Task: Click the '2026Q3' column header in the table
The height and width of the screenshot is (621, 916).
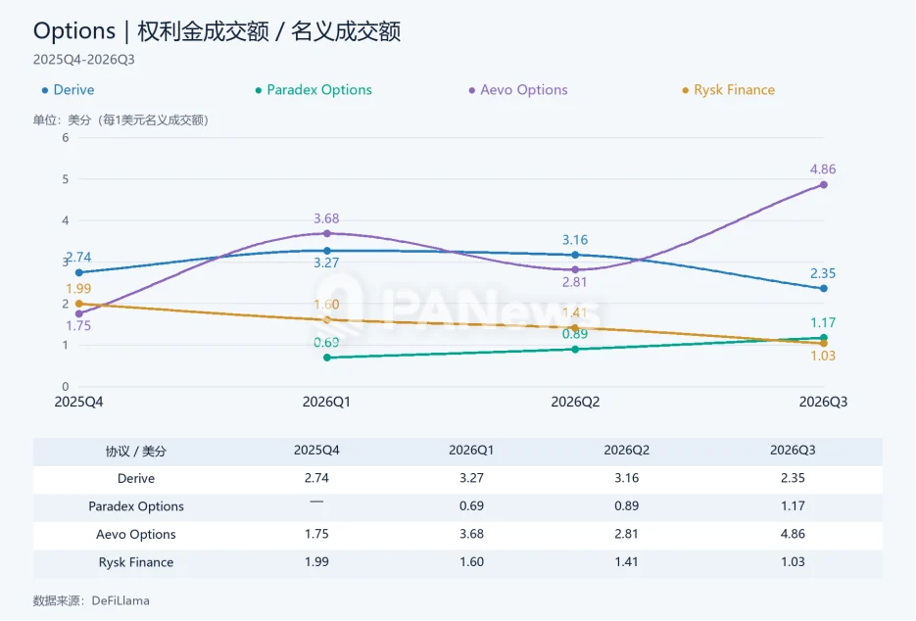Action: [793, 451]
